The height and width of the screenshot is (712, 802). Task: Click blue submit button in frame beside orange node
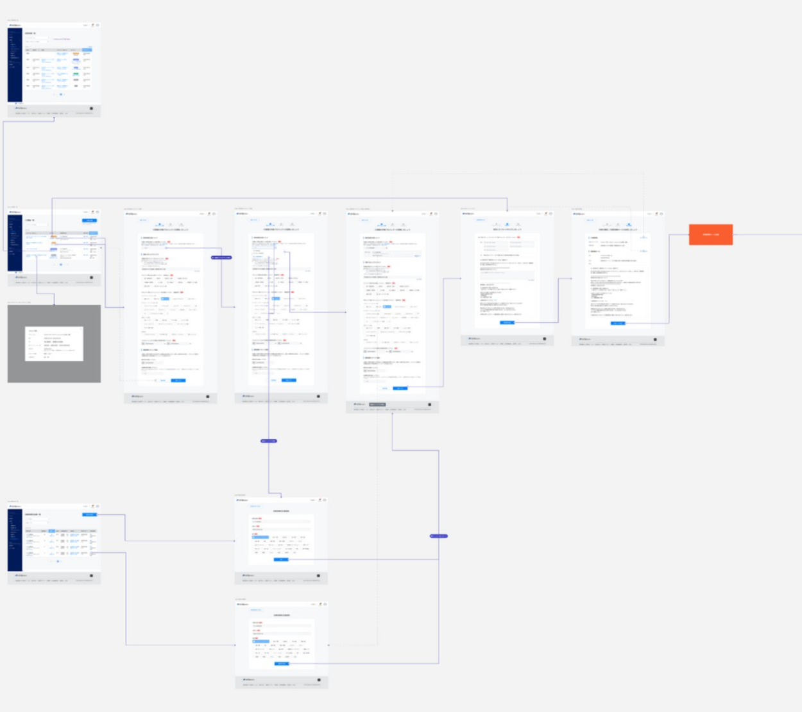(x=617, y=323)
